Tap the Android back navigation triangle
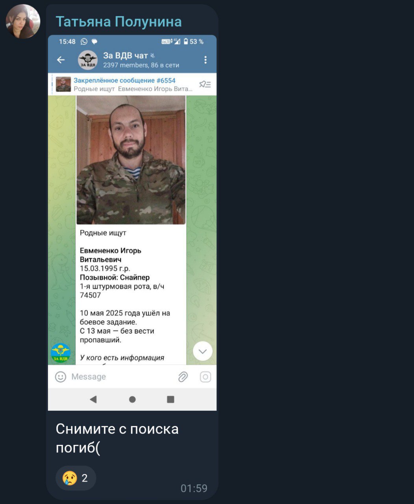 93,399
